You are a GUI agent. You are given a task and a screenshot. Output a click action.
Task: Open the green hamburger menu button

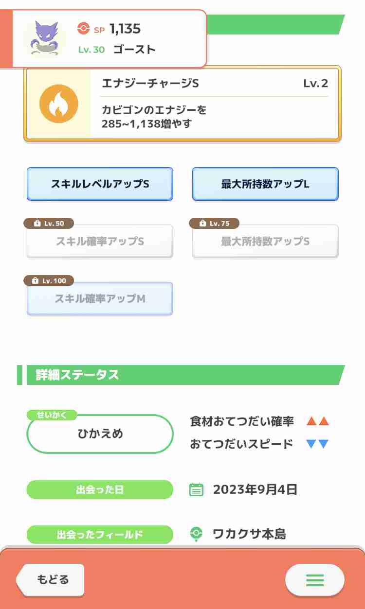point(315,580)
